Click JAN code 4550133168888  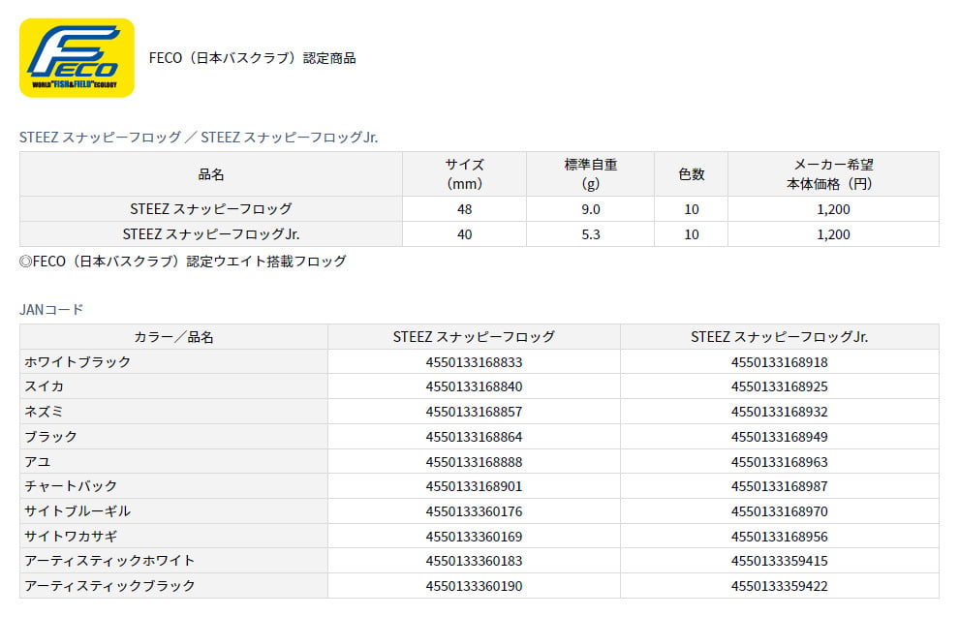coord(474,462)
